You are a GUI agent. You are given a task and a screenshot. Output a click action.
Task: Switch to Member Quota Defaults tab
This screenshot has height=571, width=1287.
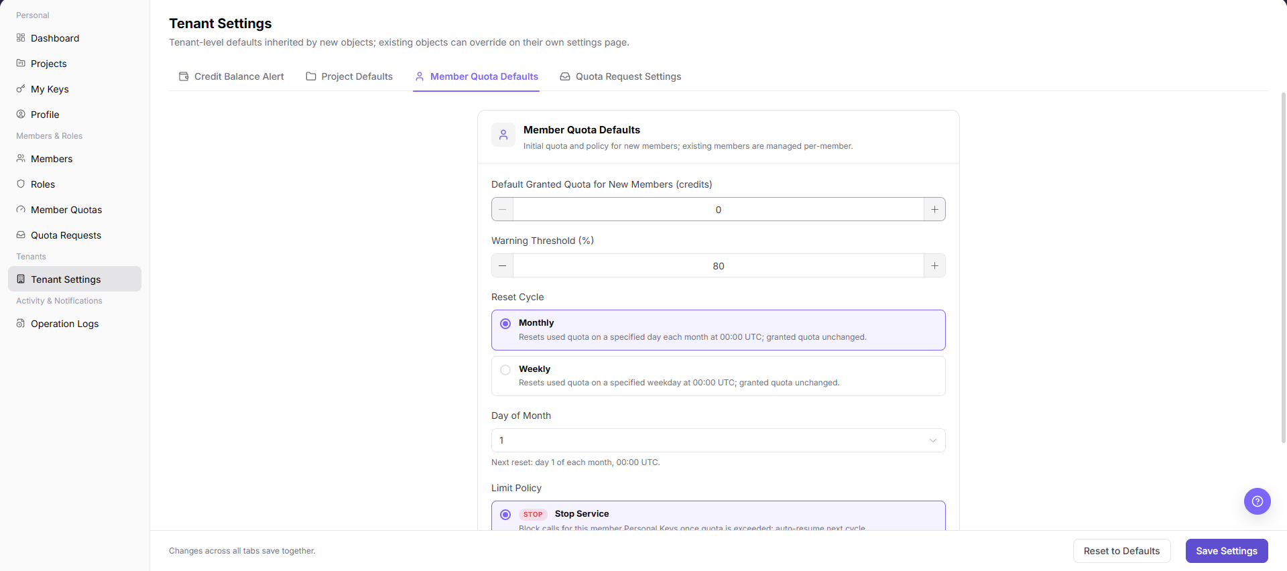point(477,76)
